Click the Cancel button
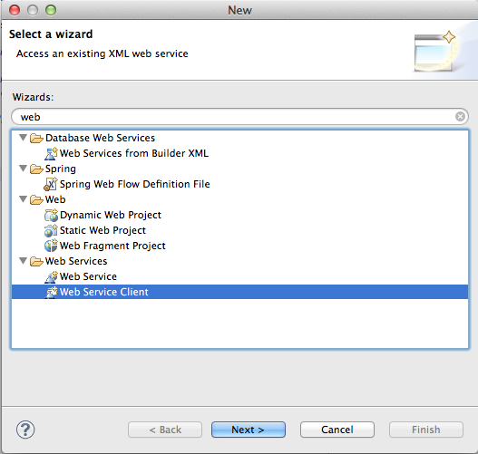Image resolution: width=478 pixels, height=454 pixels. click(x=337, y=430)
